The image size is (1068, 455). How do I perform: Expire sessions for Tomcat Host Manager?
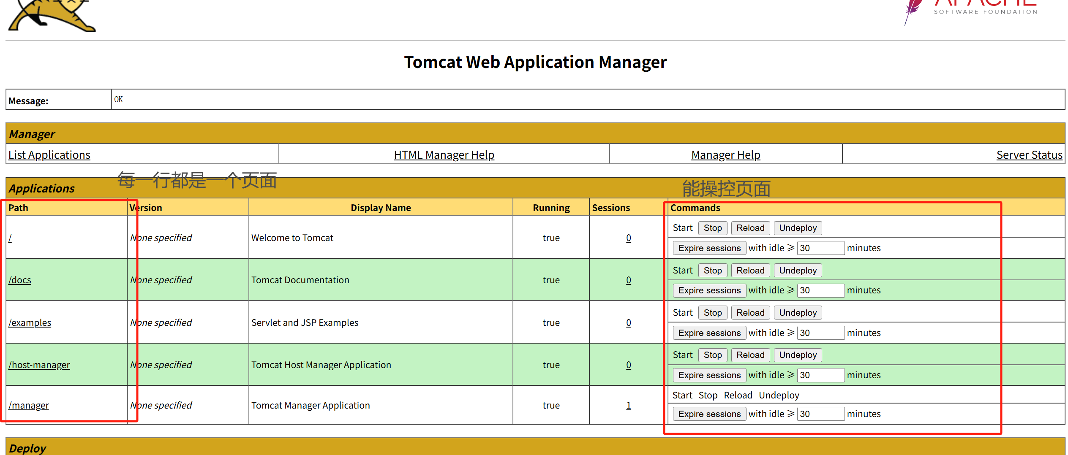coord(709,375)
